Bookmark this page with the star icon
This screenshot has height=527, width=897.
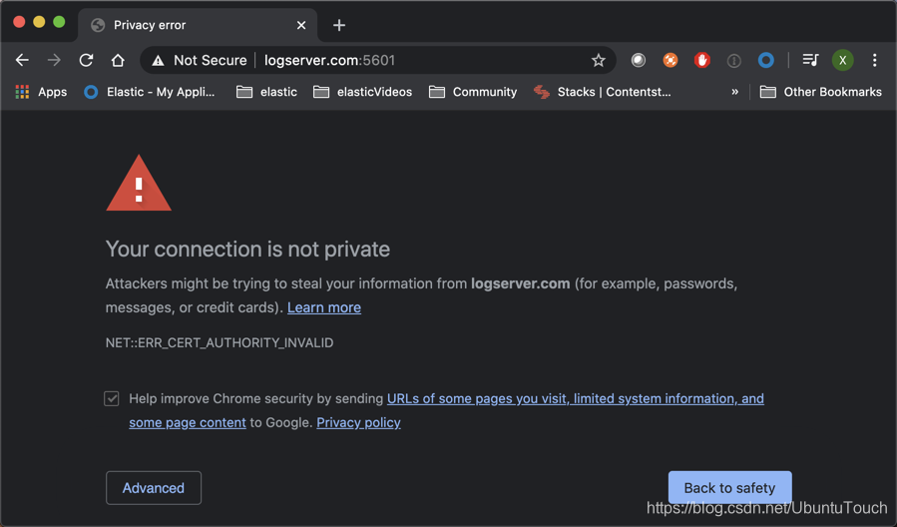click(599, 60)
